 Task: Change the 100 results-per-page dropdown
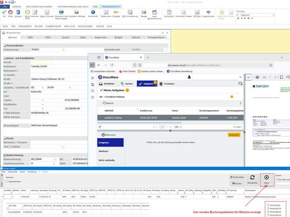click(178, 127)
